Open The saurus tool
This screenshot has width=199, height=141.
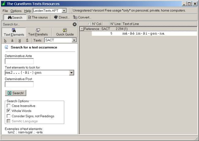click(38, 17)
